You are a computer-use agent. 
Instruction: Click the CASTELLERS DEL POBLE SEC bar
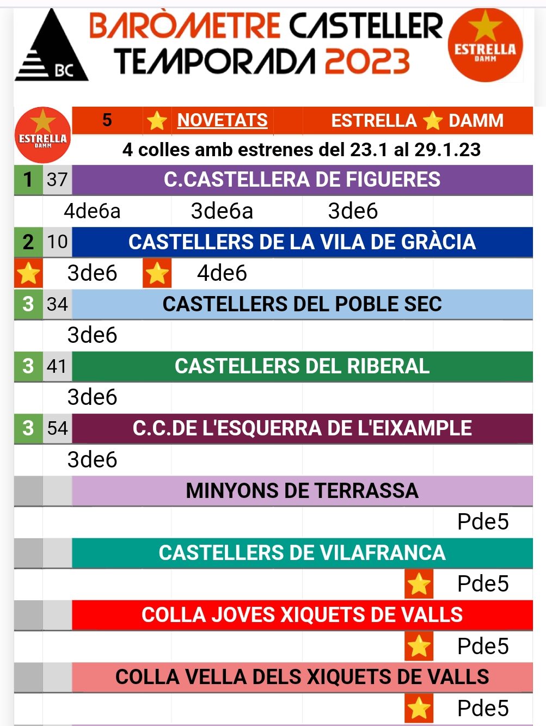[302, 304]
